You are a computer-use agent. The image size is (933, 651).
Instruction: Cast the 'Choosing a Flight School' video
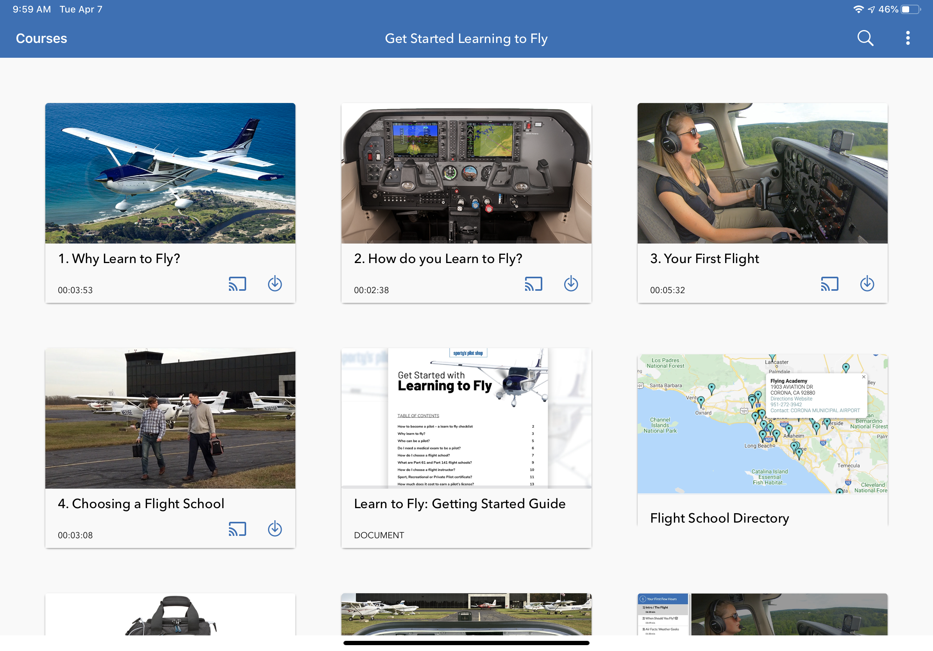[x=237, y=529]
